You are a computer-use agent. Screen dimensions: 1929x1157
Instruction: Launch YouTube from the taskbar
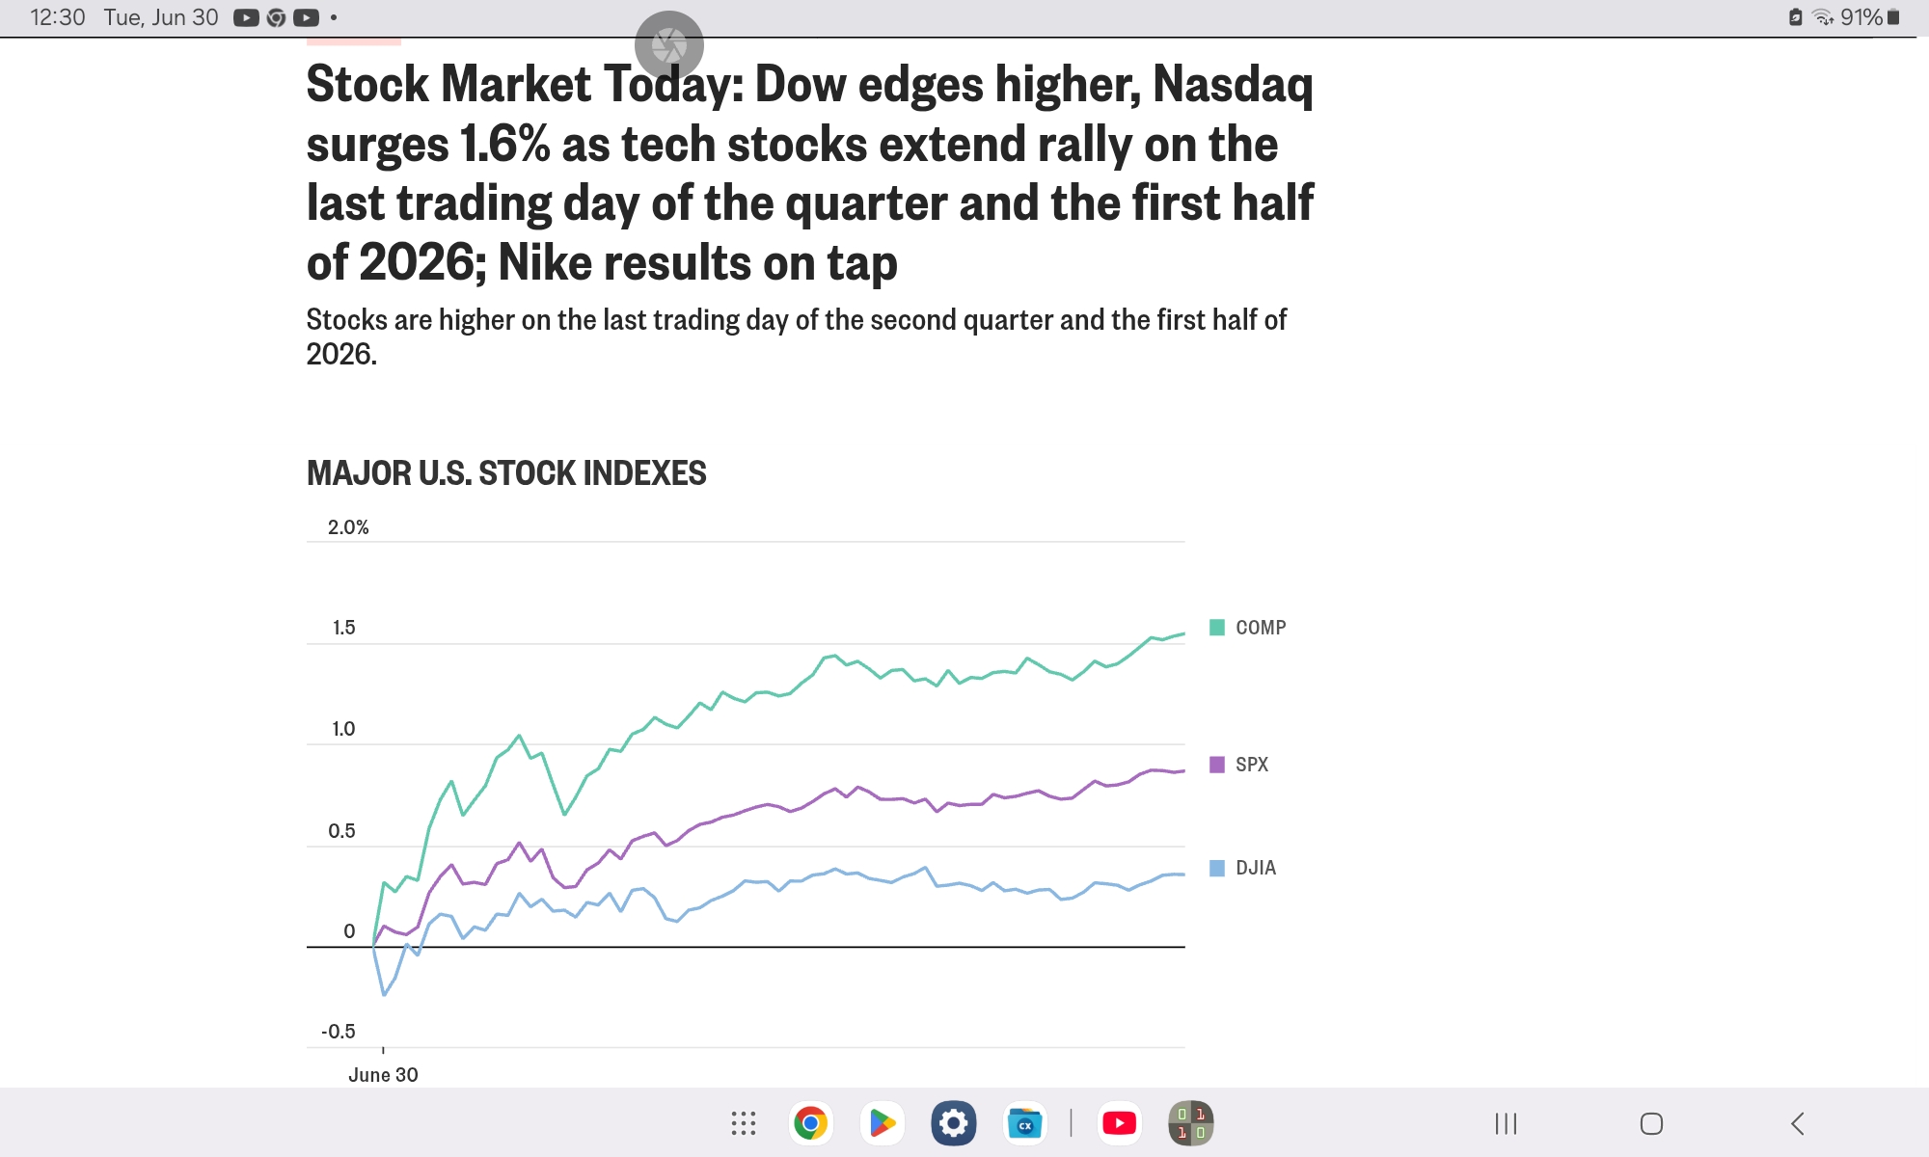click(x=1120, y=1123)
